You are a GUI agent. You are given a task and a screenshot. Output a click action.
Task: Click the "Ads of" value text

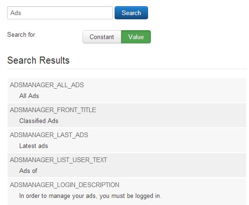coord(28,171)
